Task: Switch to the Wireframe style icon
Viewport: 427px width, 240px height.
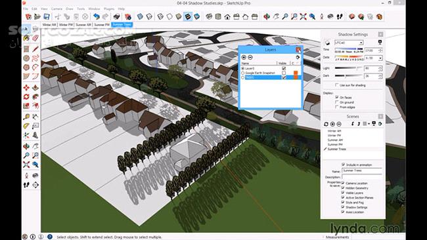Action: click(160, 16)
